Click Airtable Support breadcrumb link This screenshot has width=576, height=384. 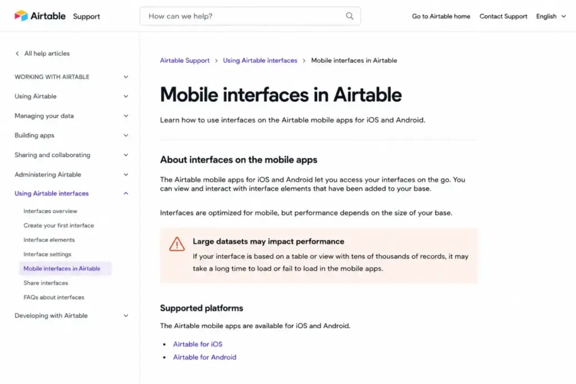[x=184, y=61]
